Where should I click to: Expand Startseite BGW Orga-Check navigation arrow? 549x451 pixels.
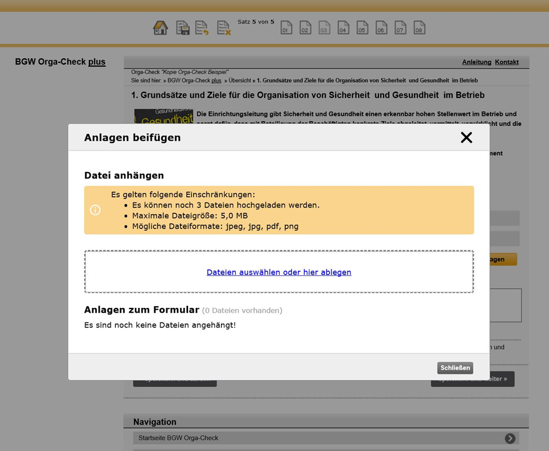pyautogui.click(x=510, y=438)
